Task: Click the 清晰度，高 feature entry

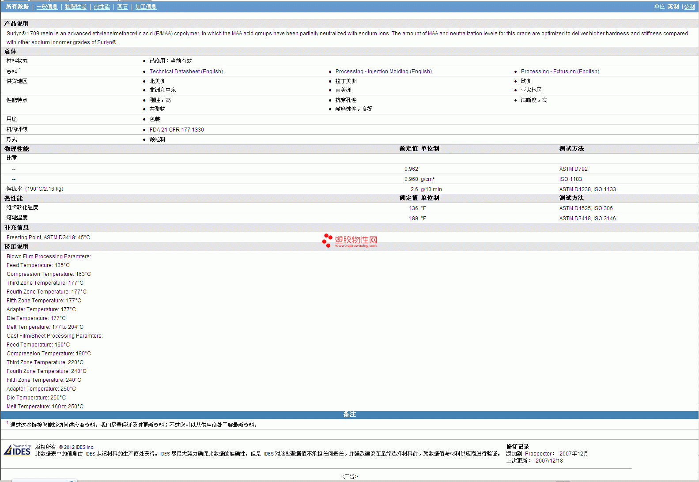Action: pos(534,100)
